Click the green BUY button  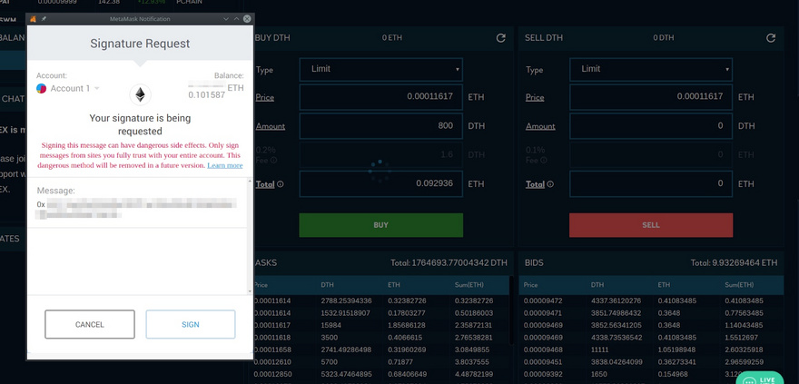point(381,225)
